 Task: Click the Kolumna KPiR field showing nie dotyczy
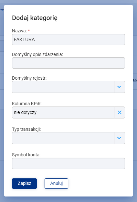[63, 112]
